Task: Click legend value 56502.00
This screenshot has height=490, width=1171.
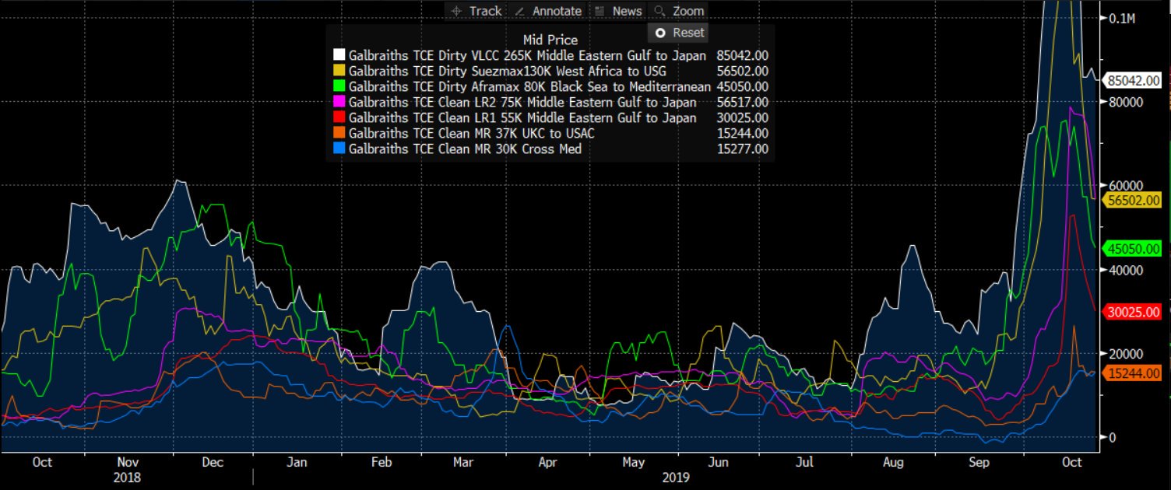Action: click(742, 71)
